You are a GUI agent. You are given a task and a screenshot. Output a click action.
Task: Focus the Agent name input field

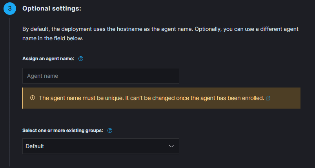coord(100,76)
